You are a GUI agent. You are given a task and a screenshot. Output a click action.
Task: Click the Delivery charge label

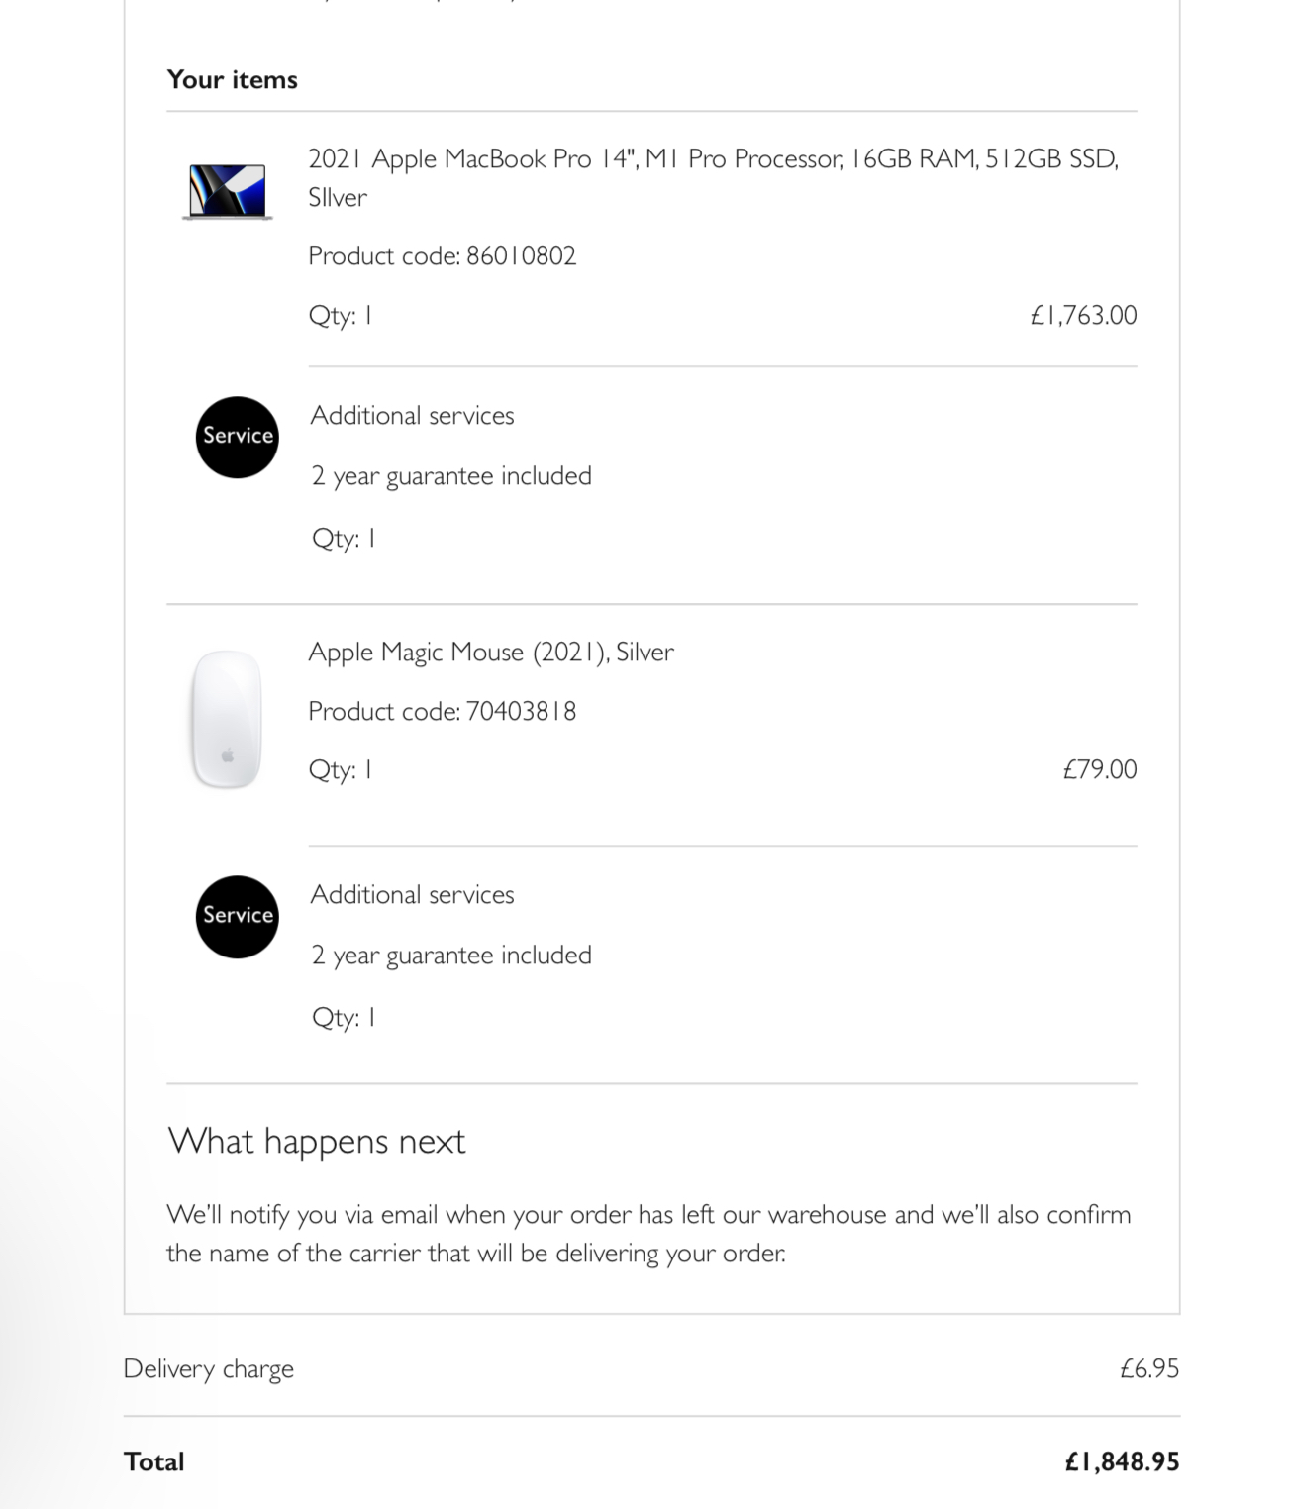209,1369
